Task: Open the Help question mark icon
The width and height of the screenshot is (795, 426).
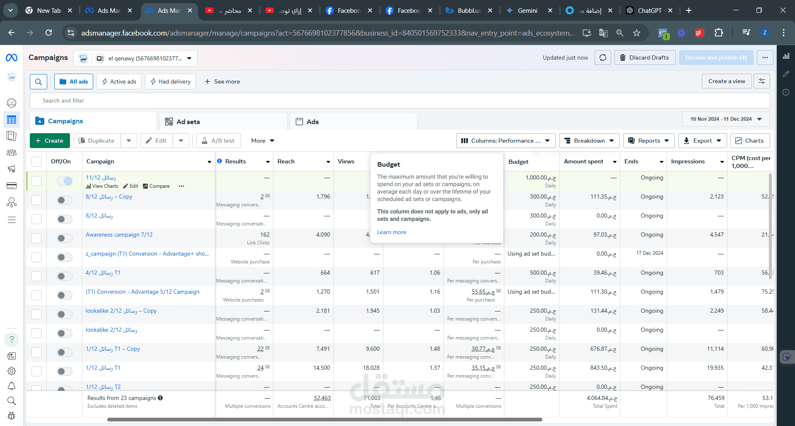Action: pos(12,340)
